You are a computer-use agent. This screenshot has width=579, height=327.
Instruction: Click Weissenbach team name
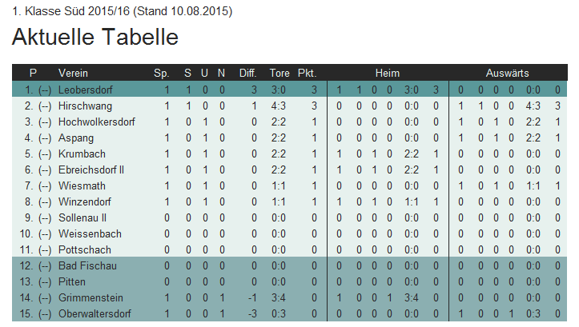click(90, 234)
